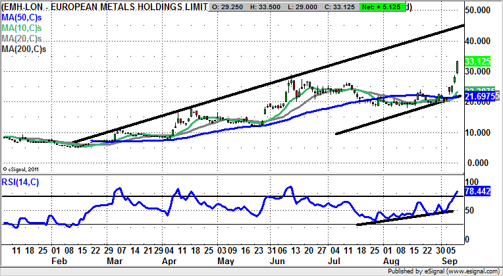Click the green 33.125 last price tag
Viewport: 503px width, 276px height.
[478, 61]
